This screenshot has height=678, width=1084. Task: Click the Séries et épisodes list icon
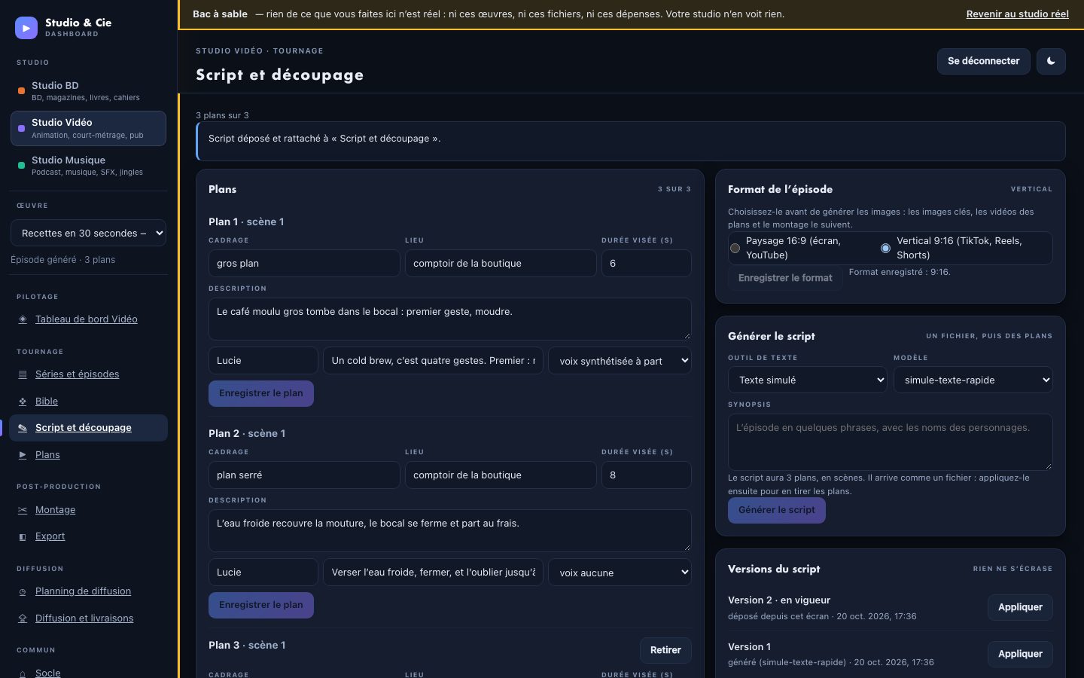(x=23, y=374)
